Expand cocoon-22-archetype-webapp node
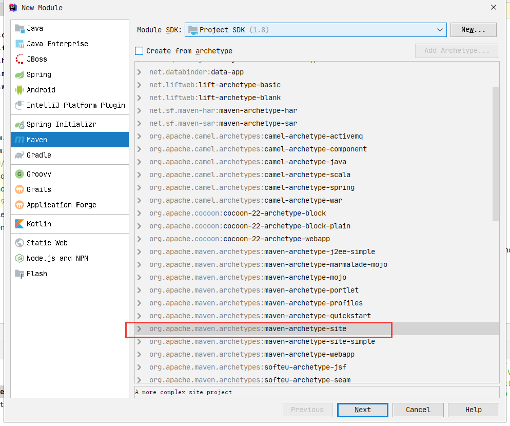The height and width of the screenshot is (426, 510). [139, 239]
